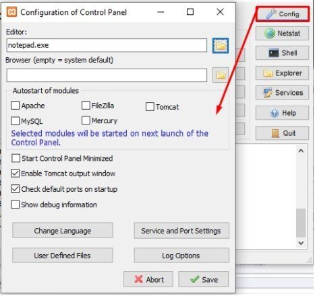
Task: Enable Apache autostart checkbox
Action: pos(16,105)
